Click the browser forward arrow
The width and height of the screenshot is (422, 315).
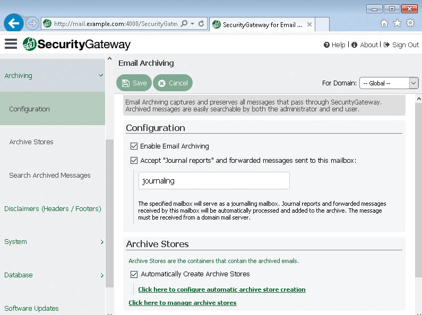point(32,23)
